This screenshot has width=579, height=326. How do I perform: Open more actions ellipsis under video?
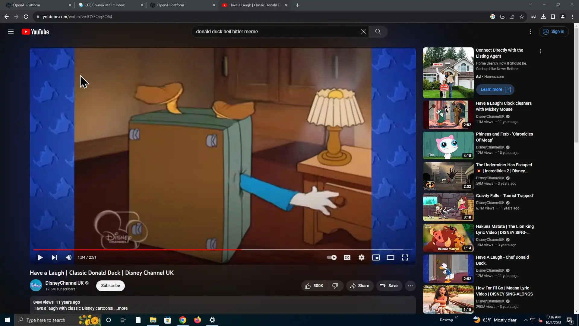(x=410, y=286)
